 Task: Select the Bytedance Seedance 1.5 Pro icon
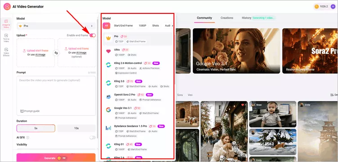pyautogui.click(x=108, y=128)
